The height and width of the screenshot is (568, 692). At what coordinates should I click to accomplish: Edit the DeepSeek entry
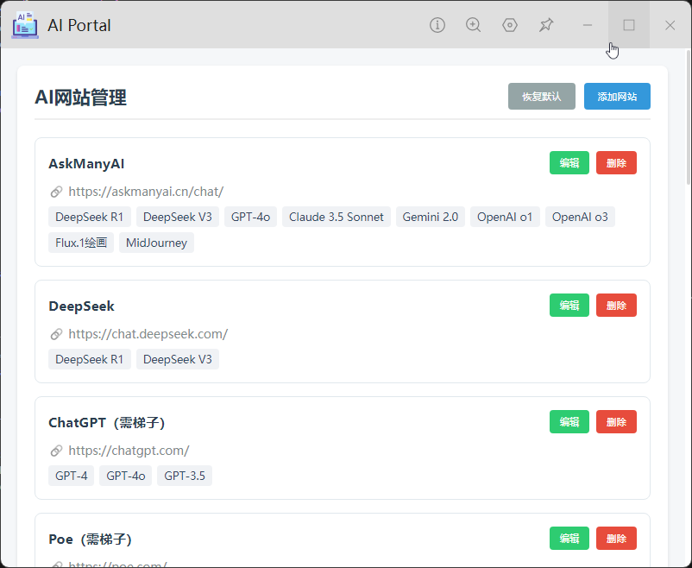click(x=569, y=306)
